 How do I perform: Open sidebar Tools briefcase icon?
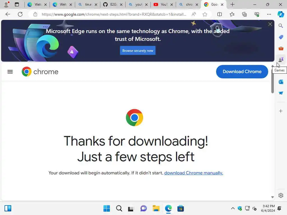coord(281,48)
